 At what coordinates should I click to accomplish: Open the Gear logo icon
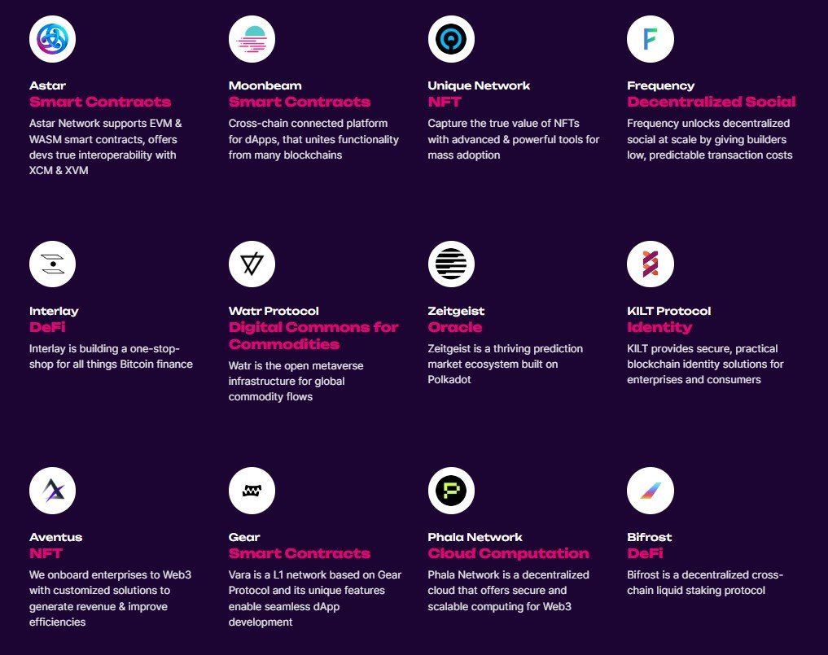click(252, 491)
